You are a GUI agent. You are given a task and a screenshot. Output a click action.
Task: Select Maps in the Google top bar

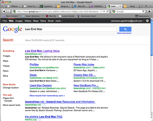(36, 21)
